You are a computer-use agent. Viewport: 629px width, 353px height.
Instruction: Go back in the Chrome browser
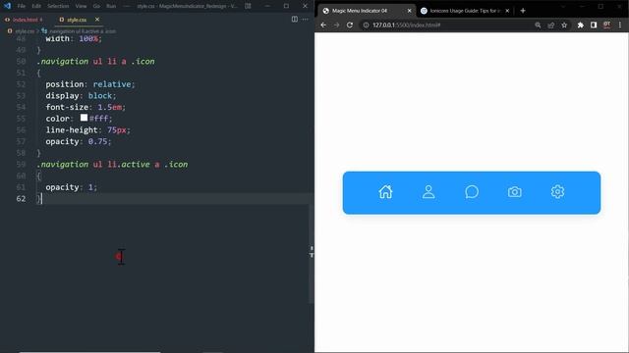pyautogui.click(x=323, y=25)
